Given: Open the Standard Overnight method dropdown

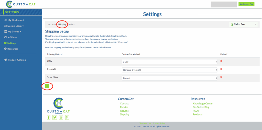Looking at the screenshot, I should click(x=169, y=70).
